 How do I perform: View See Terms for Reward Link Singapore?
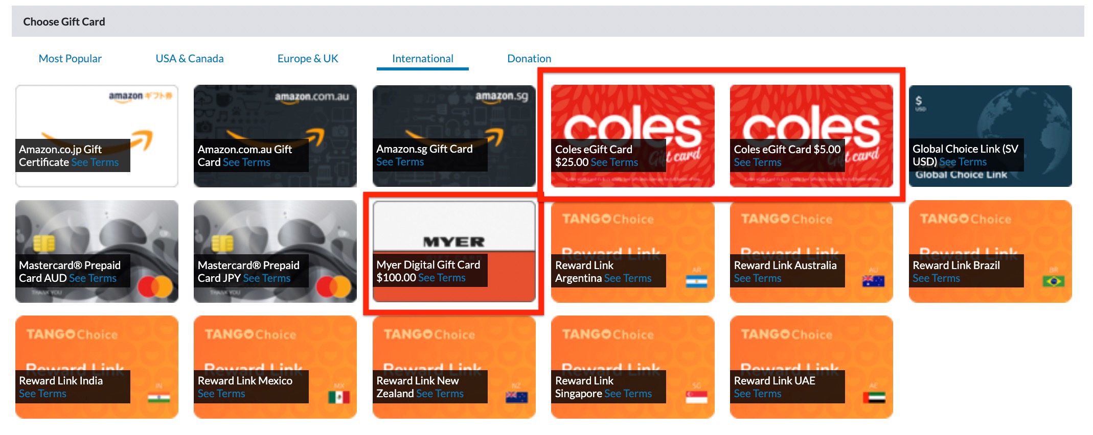coord(628,394)
